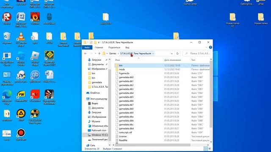The height and width of the screenshot is (152, 271).
Task: Select the Новая папка (2) desktop folder
Action: pos(232,20)
